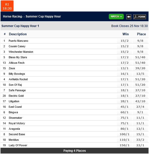Select Lady Of Power win odds 150/1
This screenshot has width=149, height=154.
[125, 145]
